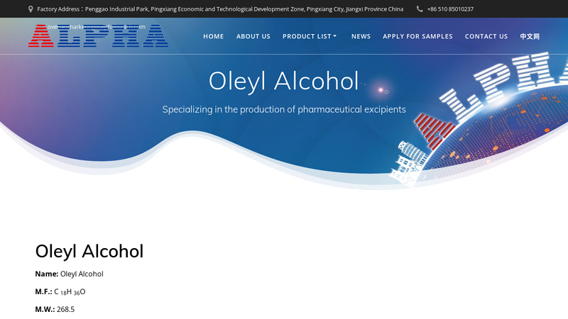Image resolution: width=568 pixels, height=319 pixels.
Task: Click the ALPHA logo in the header
Action: pyautogui.click(x=98, y=36)
